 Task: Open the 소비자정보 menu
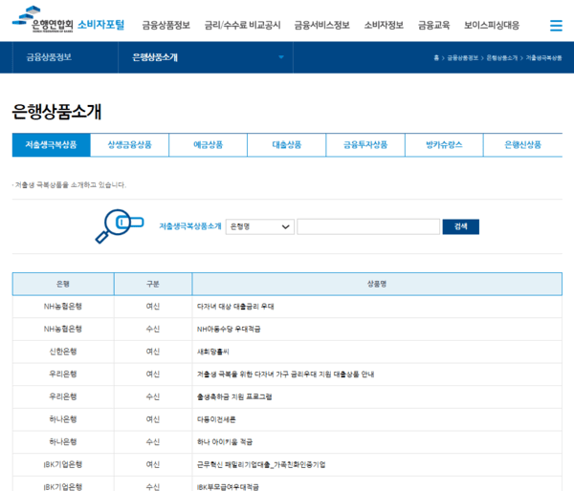point(384,25)
